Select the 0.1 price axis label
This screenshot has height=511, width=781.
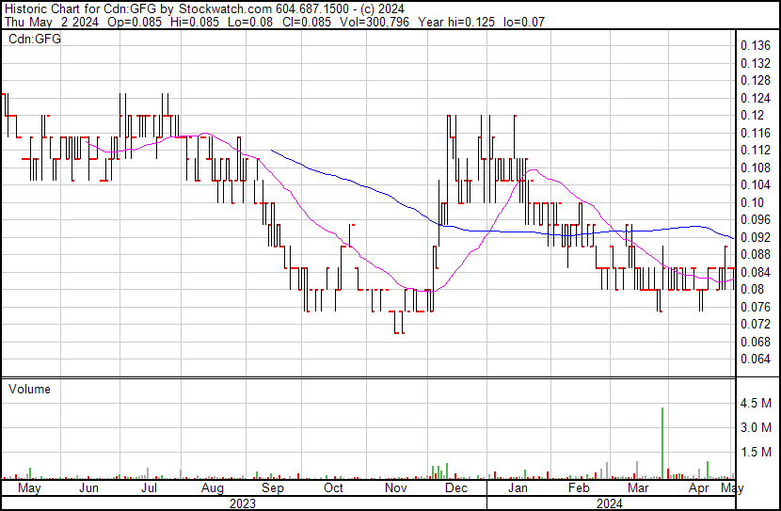coord(752,202)
